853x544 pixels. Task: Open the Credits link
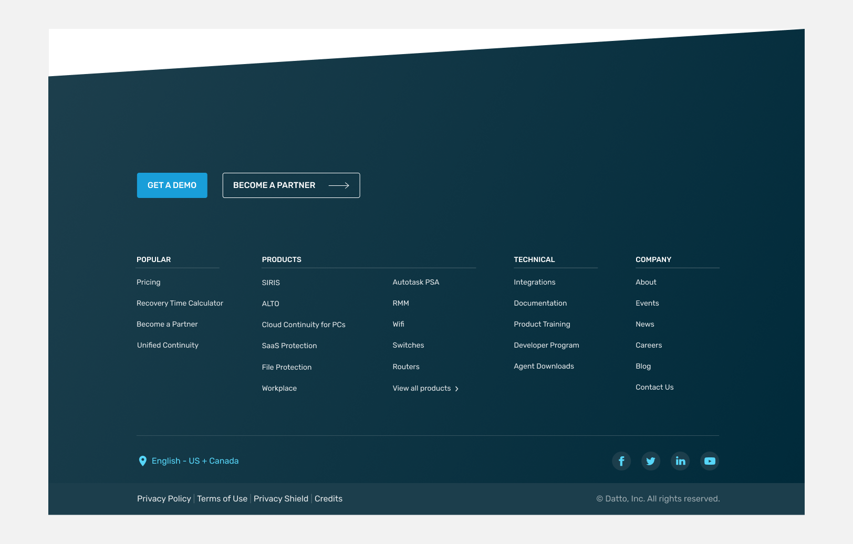[328, 499]
